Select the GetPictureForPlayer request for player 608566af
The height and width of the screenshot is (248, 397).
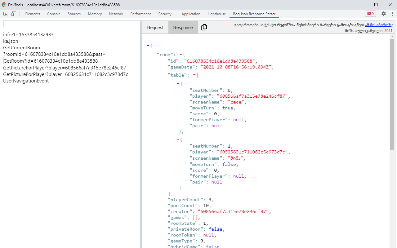65,68
